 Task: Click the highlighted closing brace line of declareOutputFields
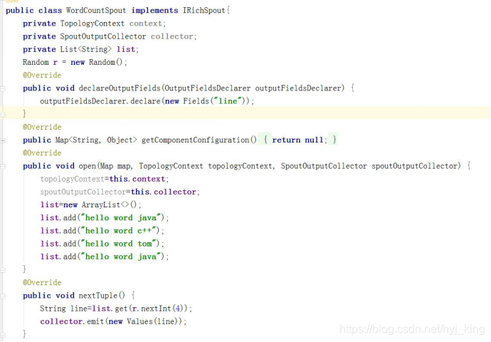pyautogui.click(x=245, y=113)
